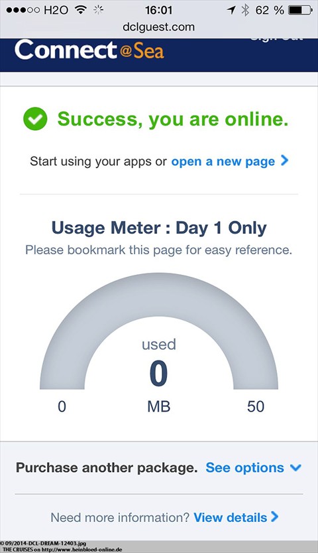The height and width of the screenshot is (553, 318).
Task: Click the chevron next to View details
Action: tap(275, 517)
